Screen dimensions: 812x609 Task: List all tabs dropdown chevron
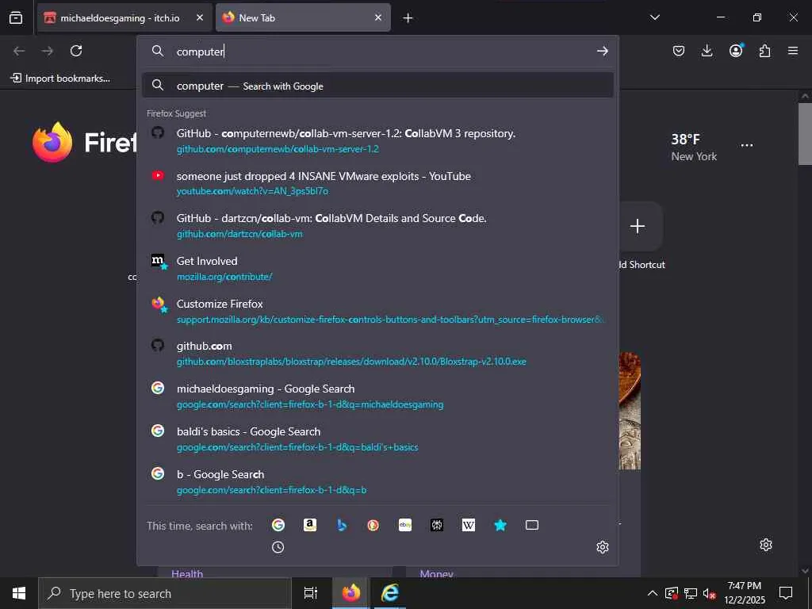coord(654,17)
